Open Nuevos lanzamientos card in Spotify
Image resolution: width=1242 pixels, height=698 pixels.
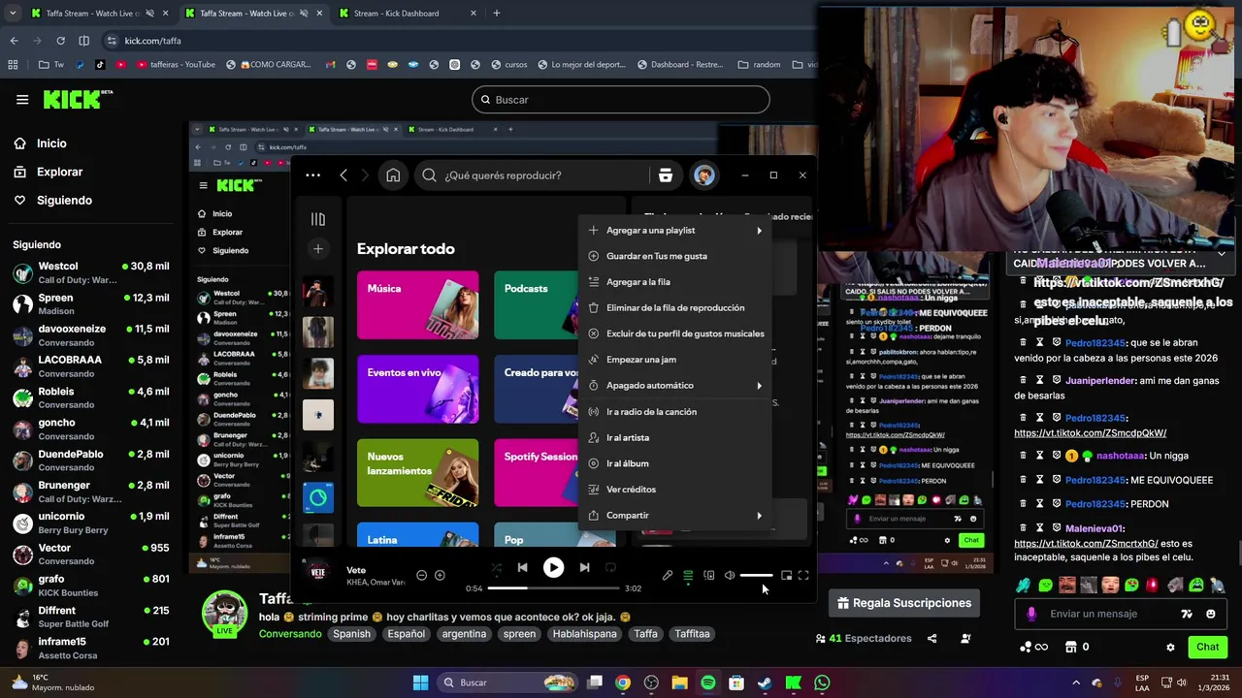pos(417,473)
